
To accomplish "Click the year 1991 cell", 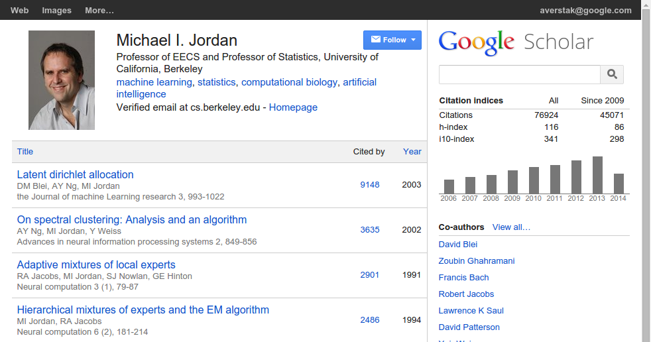I will (412, 275).
